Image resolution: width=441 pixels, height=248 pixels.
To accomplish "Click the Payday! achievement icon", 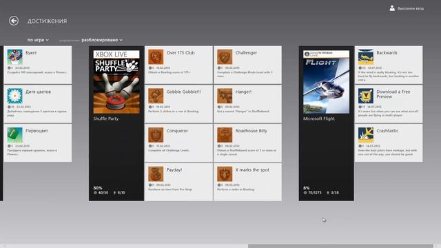I will point(156,174).
